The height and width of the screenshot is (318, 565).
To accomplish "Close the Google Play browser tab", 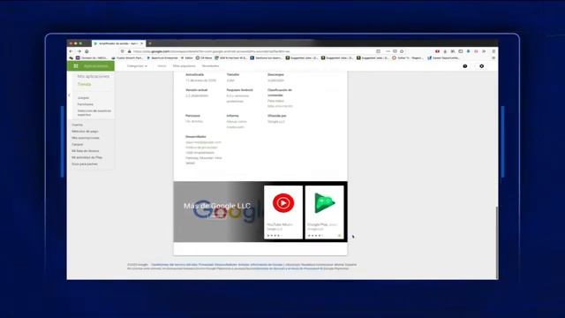I will (x=141, y=43).
